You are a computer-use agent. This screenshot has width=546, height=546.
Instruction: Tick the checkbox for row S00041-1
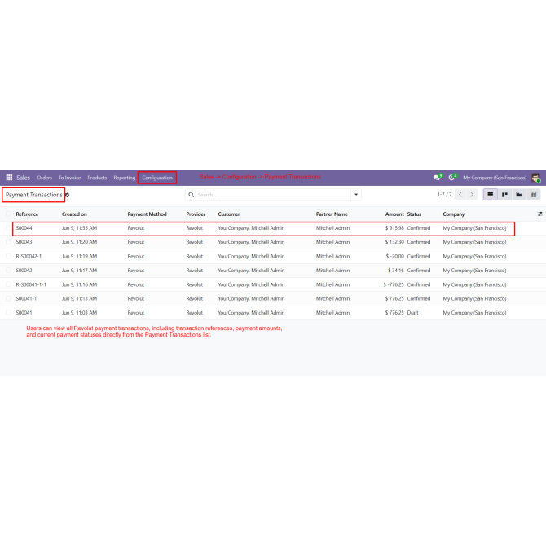8,298
